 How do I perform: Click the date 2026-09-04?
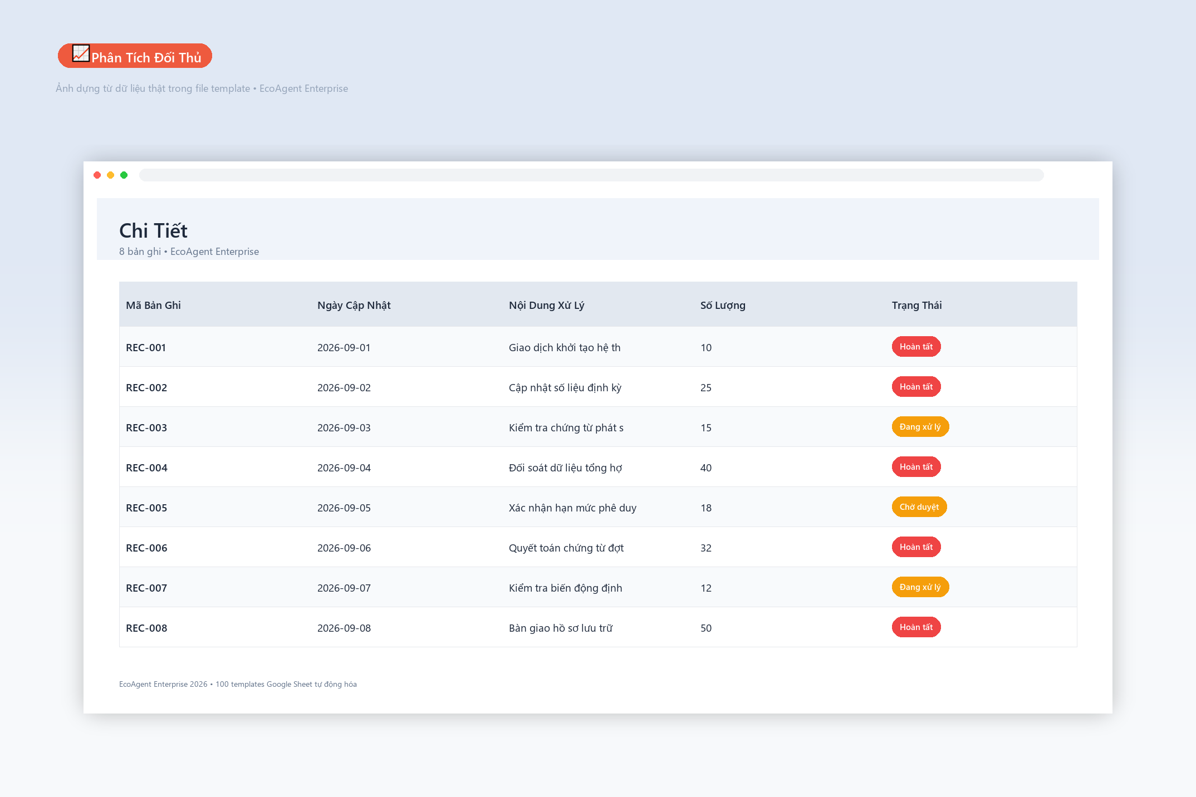[344, 468]
